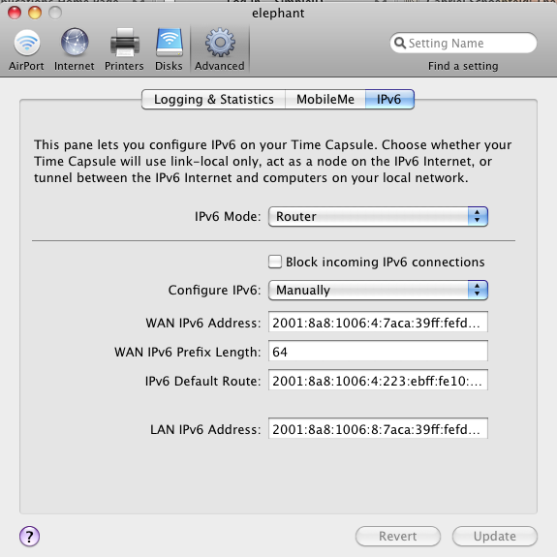557x557 pixels.
Task: Click the 'WAN IPv6 Prefix Length:' label
Action: tap(188, 352)
